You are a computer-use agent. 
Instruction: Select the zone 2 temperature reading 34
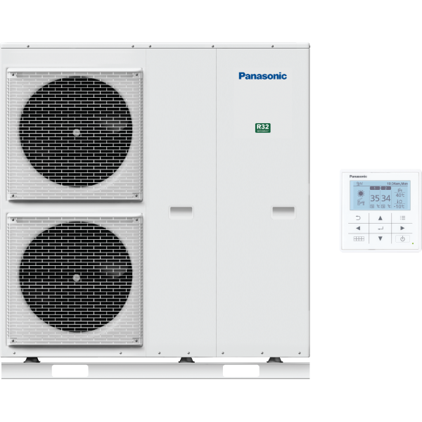[x=386, y=198]
